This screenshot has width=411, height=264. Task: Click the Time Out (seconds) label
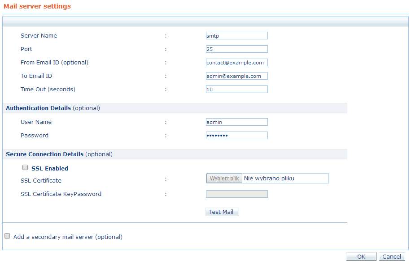tap(48, 89)
